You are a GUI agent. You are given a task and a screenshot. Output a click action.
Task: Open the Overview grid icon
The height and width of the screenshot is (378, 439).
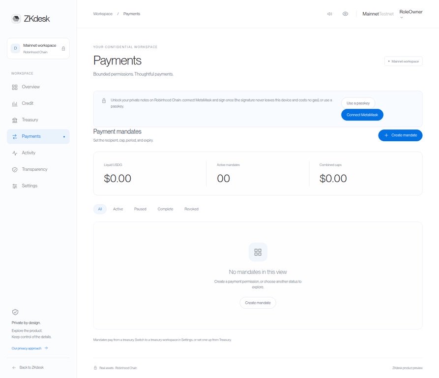tap(15, 87)
